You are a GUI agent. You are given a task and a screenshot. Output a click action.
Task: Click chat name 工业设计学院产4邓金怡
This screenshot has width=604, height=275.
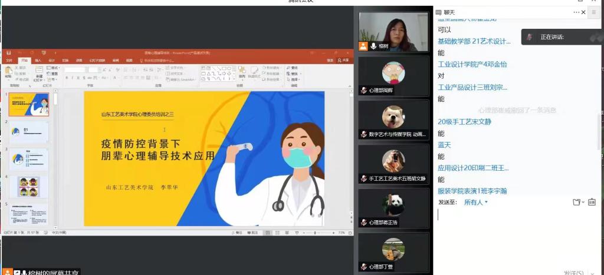(x=472, y=64)
